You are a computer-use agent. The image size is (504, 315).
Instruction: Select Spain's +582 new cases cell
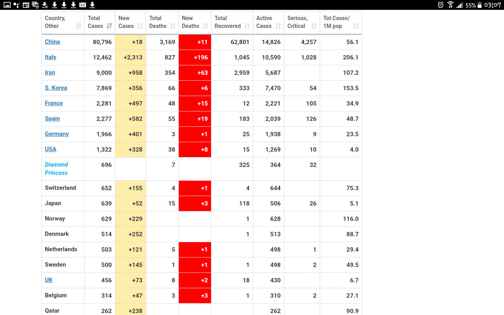(x=131, y=119)
